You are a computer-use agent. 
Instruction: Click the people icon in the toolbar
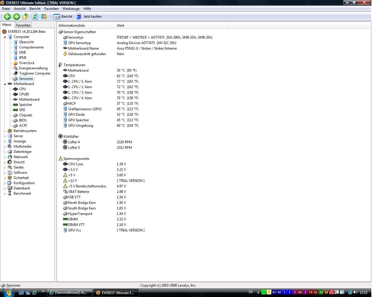tap(44, 17)
